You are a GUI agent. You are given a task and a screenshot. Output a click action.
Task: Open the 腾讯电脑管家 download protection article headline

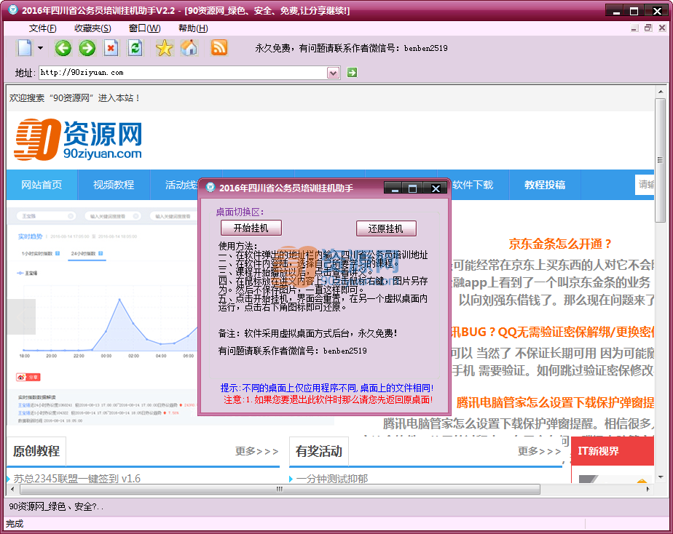555,402
